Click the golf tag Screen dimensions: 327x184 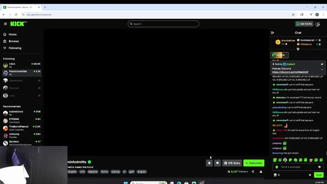132,172
